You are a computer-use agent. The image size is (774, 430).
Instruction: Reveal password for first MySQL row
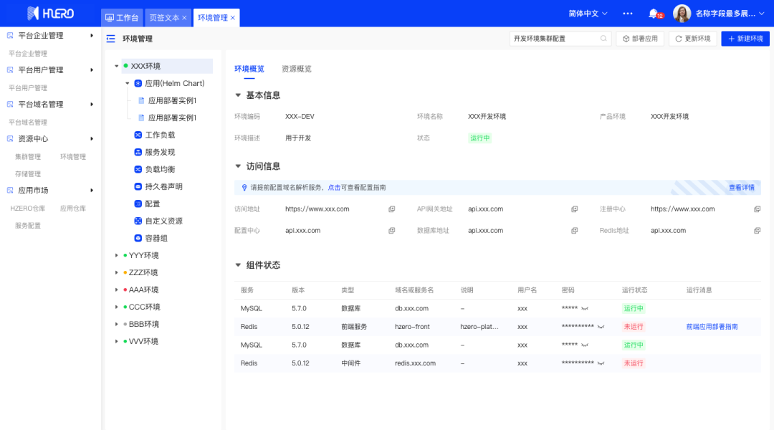[x=585, y=308]
